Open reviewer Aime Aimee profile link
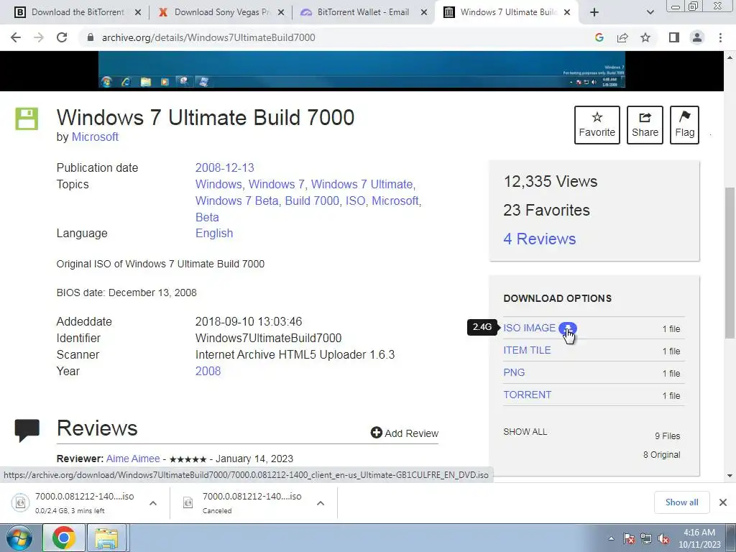736x552 pixels. (x=133, y=459)
